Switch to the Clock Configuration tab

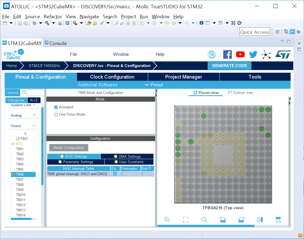click(x=112, y=77)
